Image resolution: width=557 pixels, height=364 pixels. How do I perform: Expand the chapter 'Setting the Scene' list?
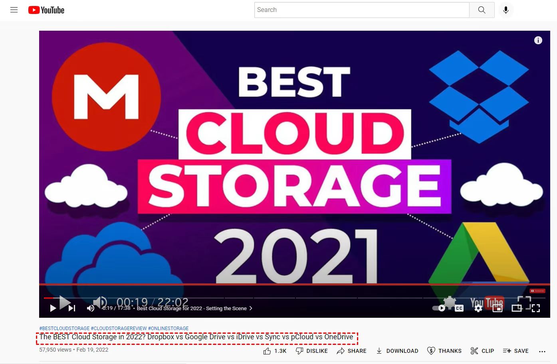[x=194, y=308]
